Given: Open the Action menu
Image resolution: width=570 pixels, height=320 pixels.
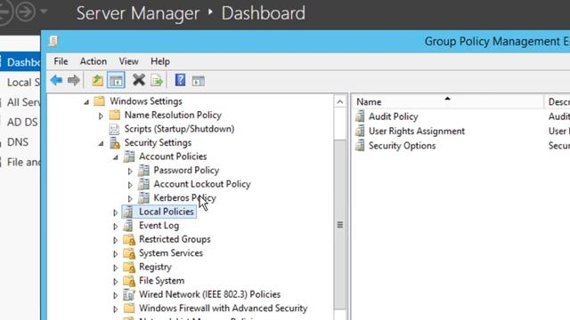Looking at the screenshot, I should coord(94,61).
